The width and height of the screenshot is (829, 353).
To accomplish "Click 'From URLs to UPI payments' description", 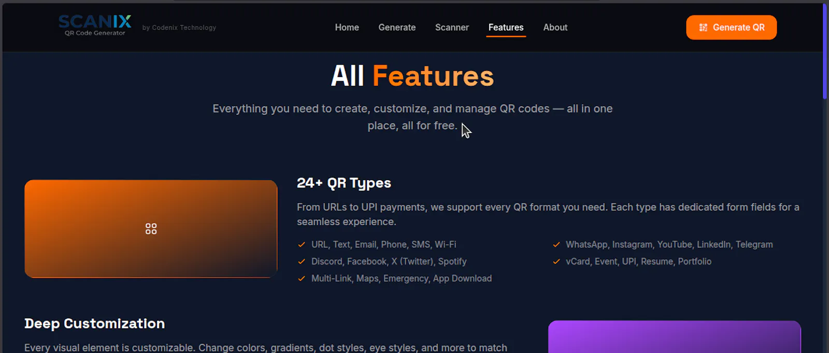I will pyautogui.click(x=548, y=214).
